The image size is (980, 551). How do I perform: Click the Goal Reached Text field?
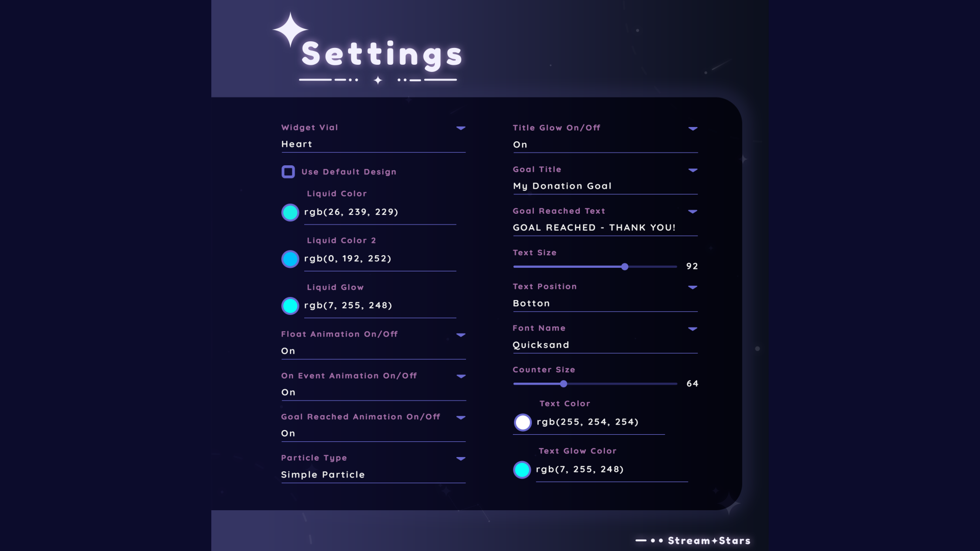click(605, 228)
